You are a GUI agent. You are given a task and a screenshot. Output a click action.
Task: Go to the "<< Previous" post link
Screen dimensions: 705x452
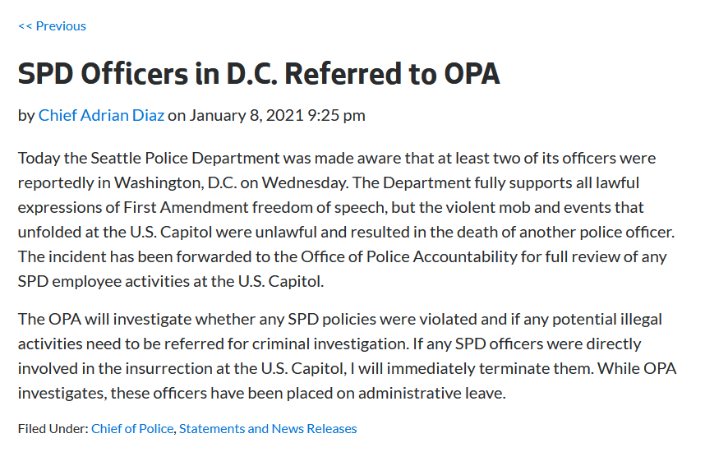(52, 26)
